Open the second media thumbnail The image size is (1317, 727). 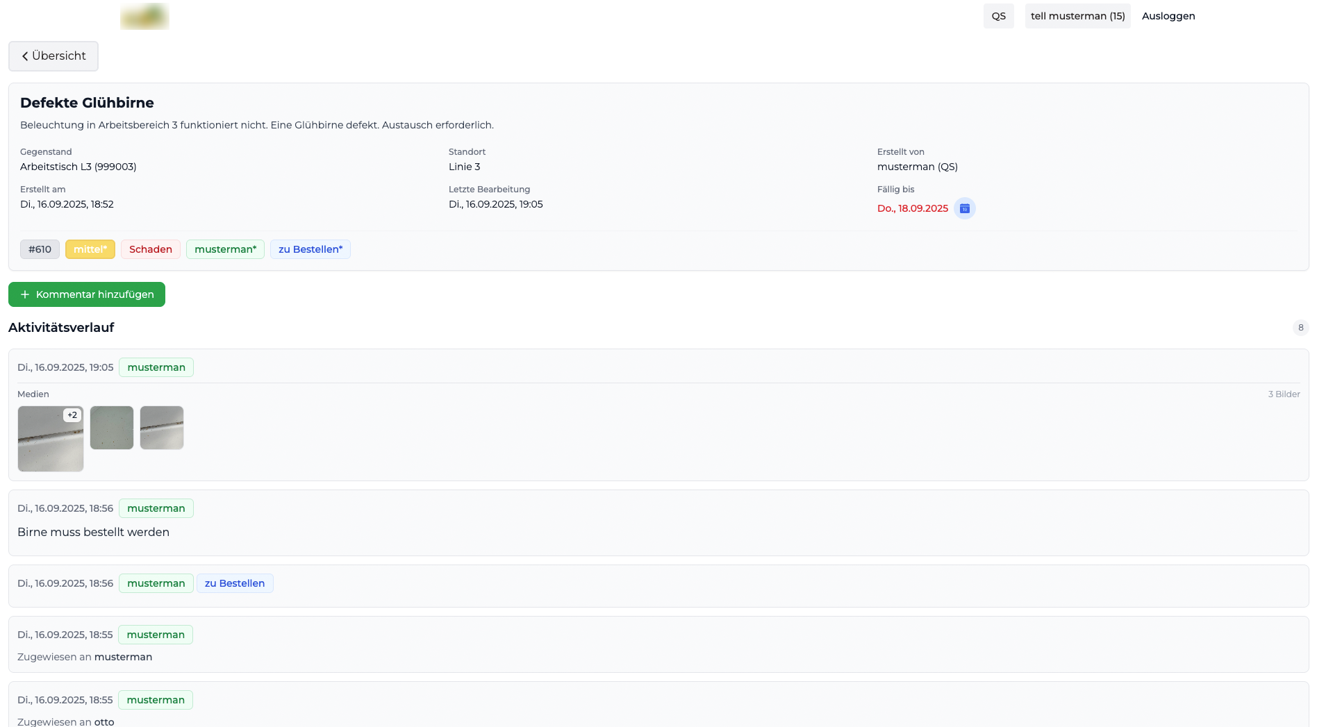[x=112, y=428]
